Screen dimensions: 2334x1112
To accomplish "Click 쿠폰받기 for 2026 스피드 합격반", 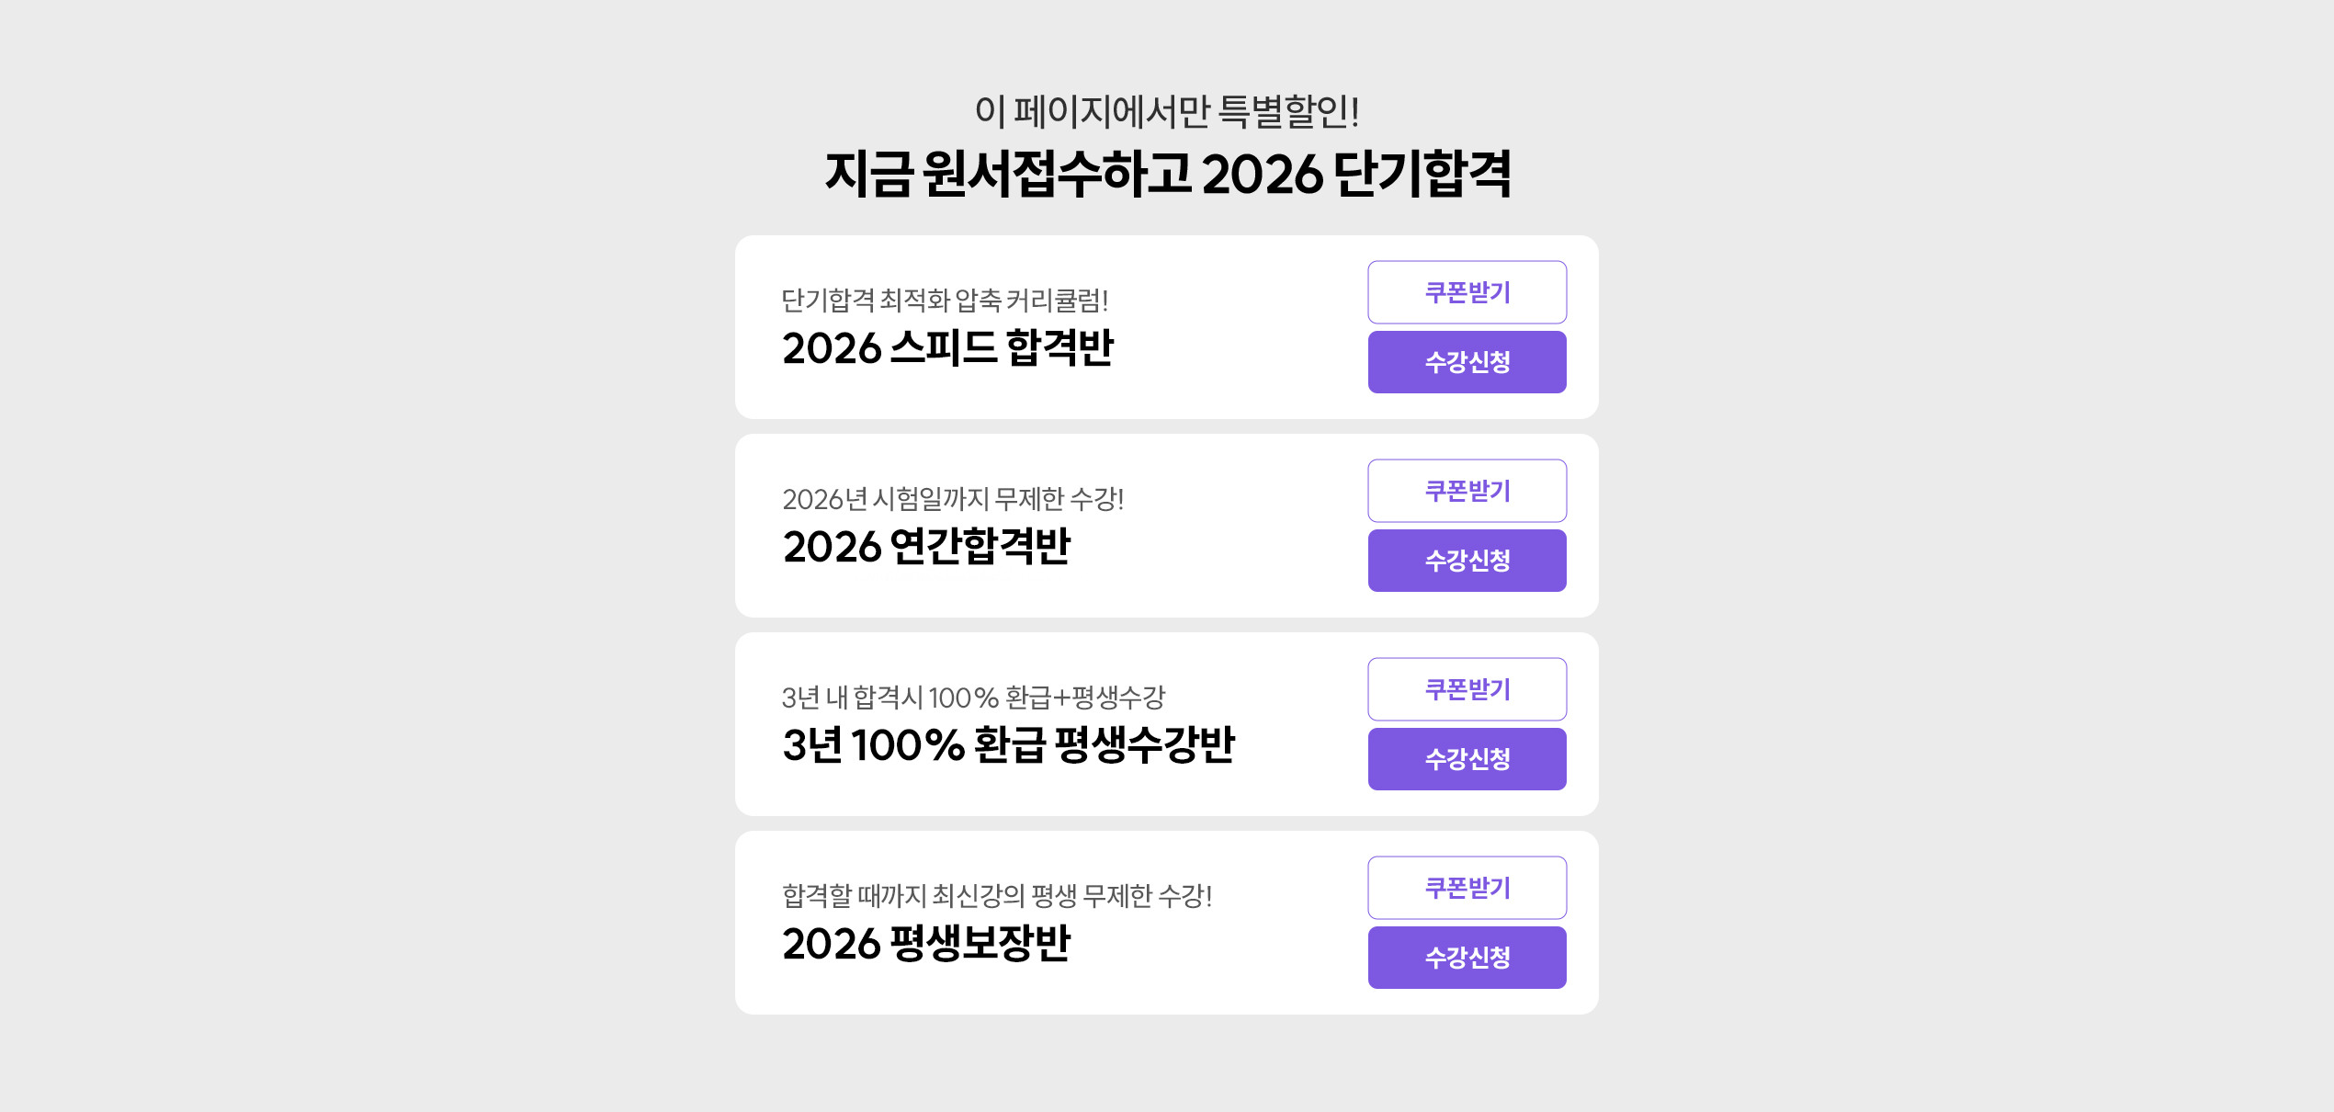I will (1467, 292).
